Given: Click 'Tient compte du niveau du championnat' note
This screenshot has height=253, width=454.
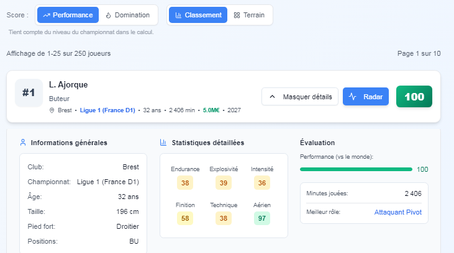Looking at the screenshot, I should (x=81, y=32).
